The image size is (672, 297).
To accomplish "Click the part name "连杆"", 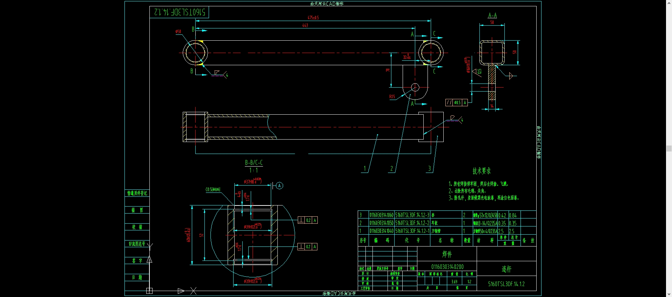I will pyautogui.click(x=506, y=269).
